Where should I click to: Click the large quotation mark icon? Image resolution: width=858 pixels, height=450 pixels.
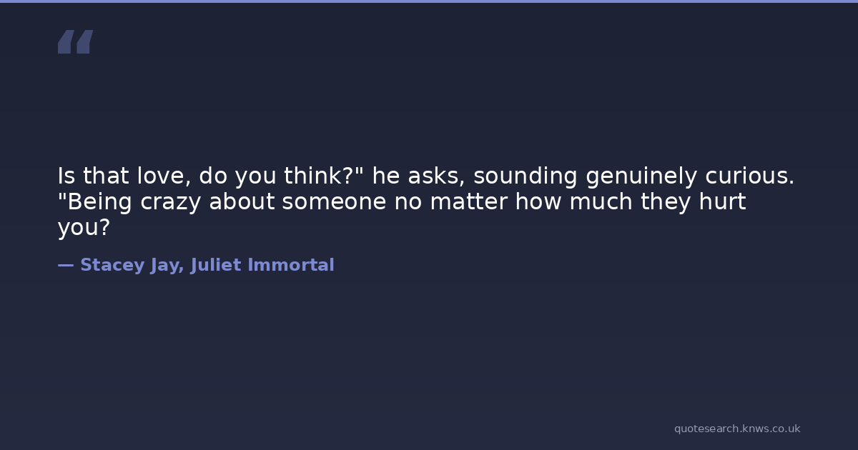(x=75, y=42)
